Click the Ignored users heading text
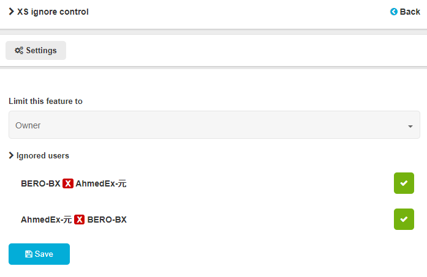Viewport: 427px width, 277px height. pyautogui.click(x=43, y=156)
